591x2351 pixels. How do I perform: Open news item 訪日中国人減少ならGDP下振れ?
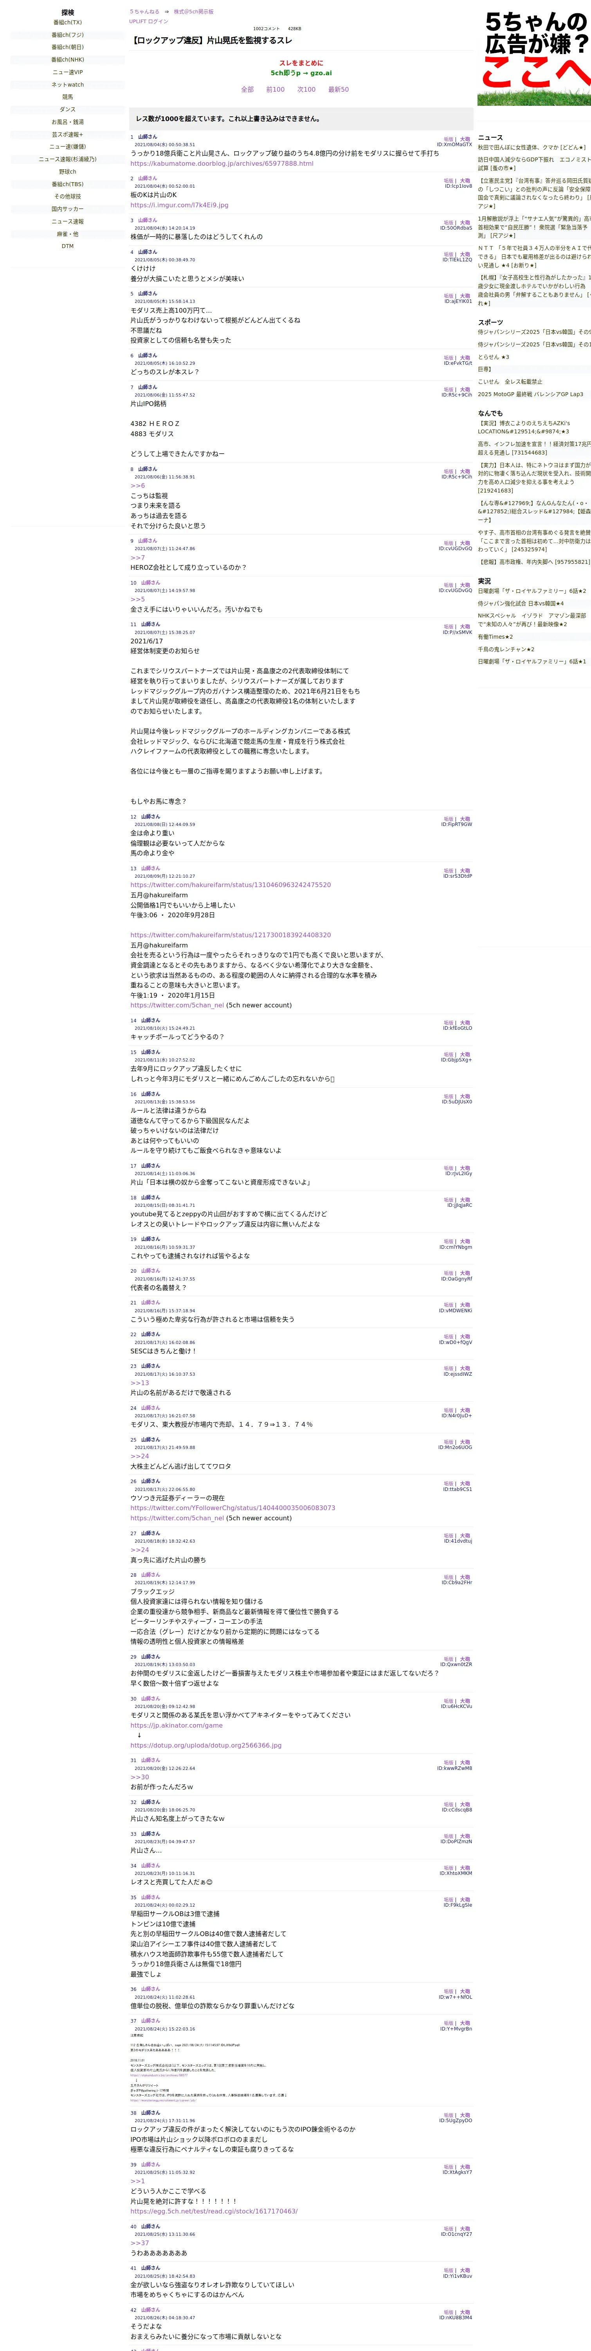point(535,163)
